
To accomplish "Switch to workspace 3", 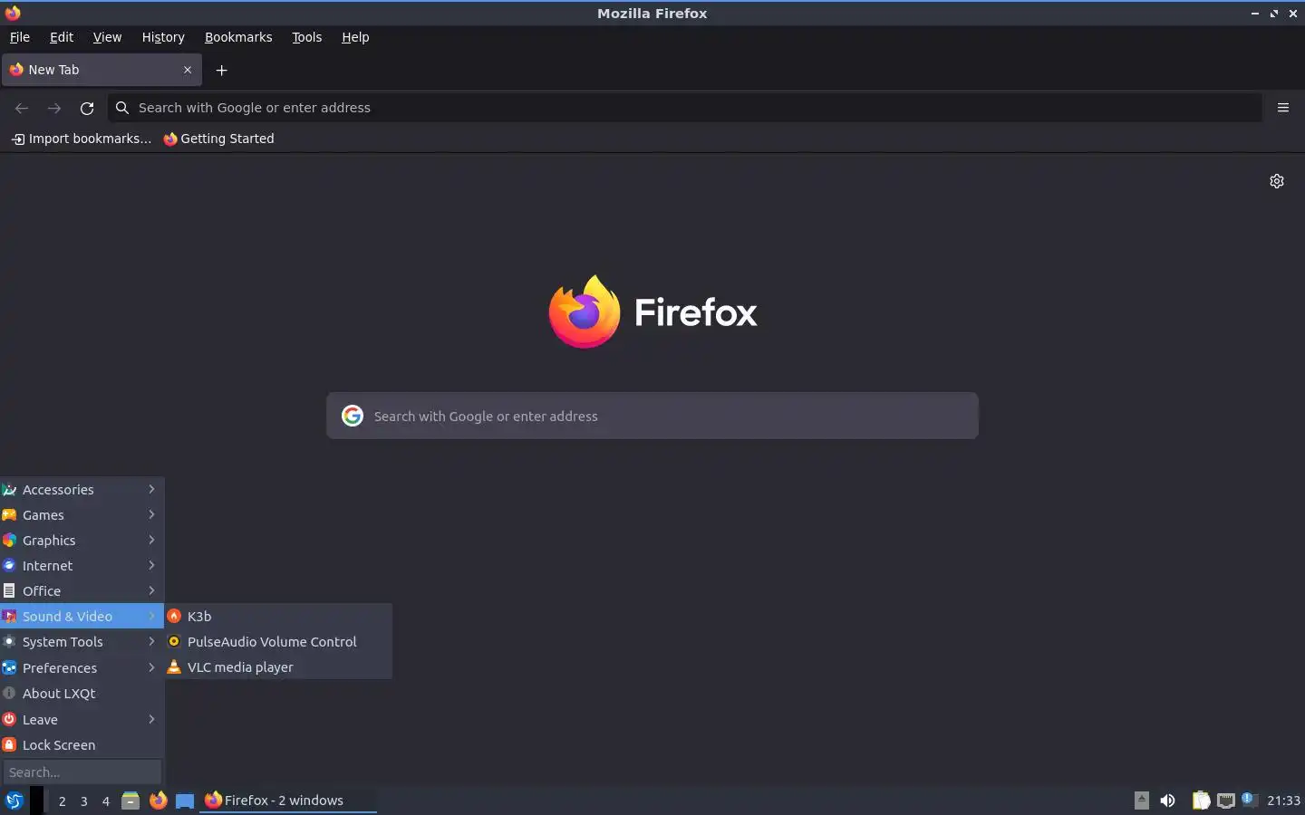I will (x=83, y=801).
